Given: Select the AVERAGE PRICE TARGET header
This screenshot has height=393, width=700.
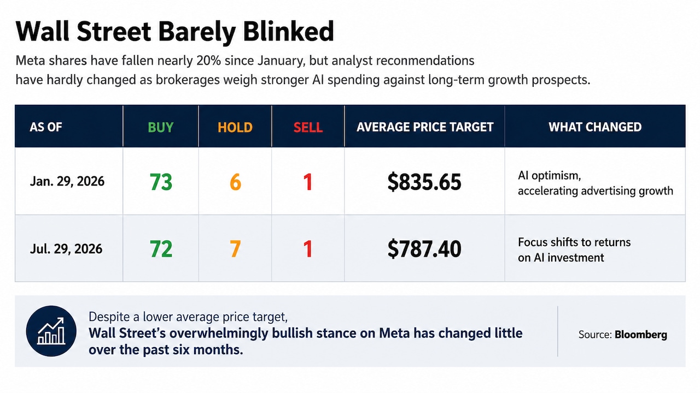Looking at the screenshot, I should [x=425, y=127].
